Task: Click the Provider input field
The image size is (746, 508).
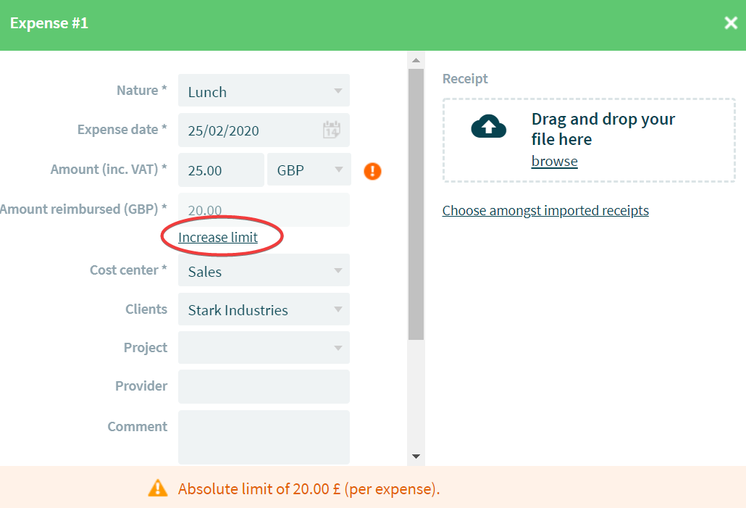Action: pos(264,386)
